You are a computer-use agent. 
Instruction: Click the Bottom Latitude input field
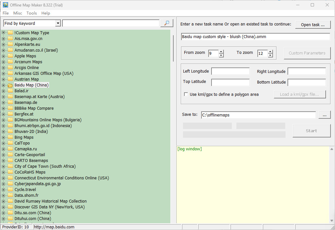click(307, 82)
